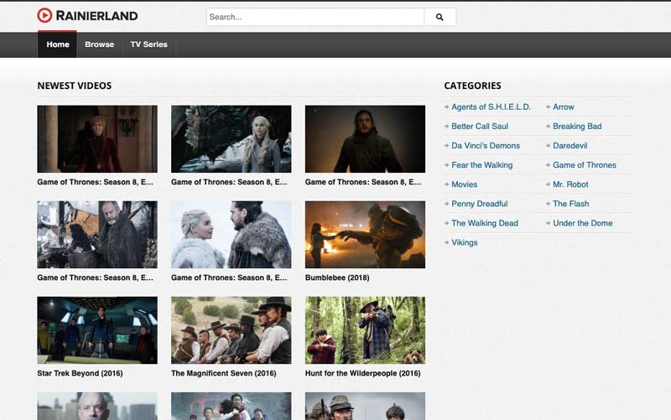The height and width of the screenshot is (420, 671).
Task: Click arrow bullet beside The Flash
Action: point(549,204)
